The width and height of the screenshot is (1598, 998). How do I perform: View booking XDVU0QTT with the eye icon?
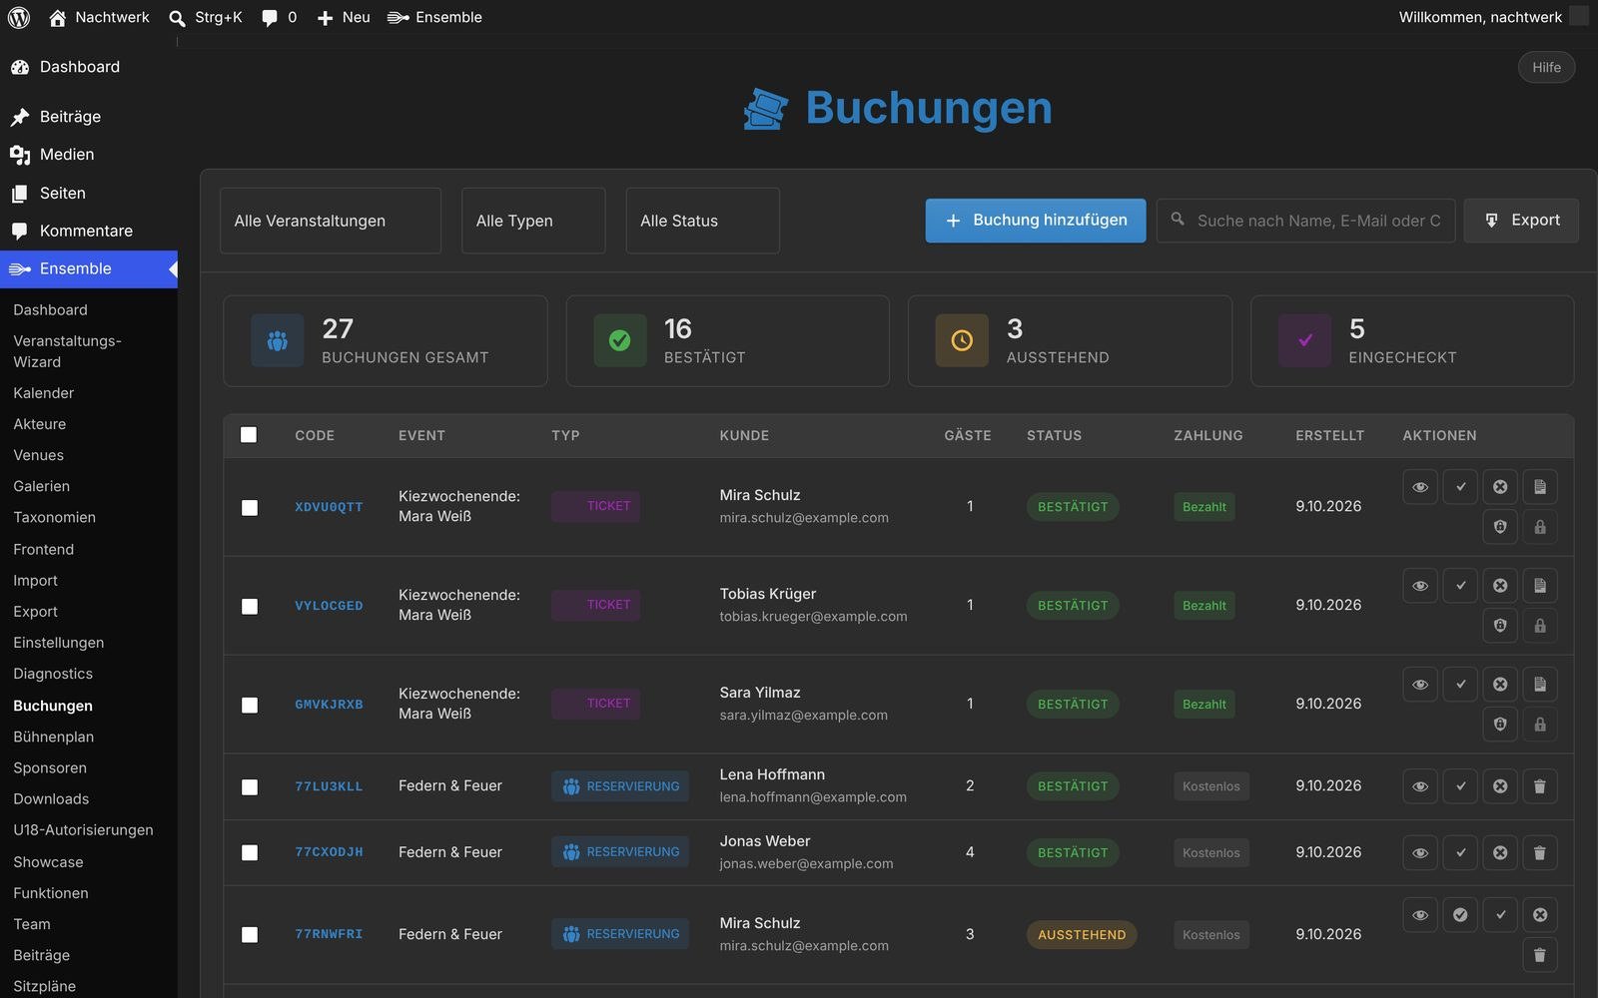(x=1420, y=487)
